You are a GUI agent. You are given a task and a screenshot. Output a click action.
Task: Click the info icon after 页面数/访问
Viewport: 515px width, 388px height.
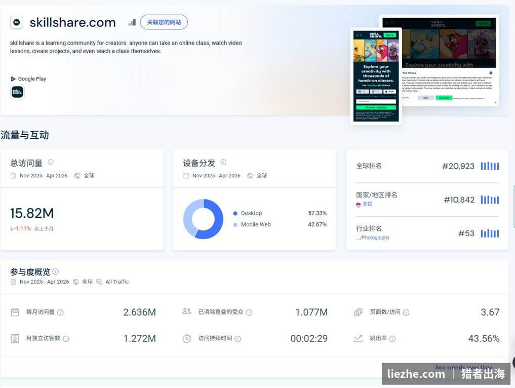tap(406, 313)
